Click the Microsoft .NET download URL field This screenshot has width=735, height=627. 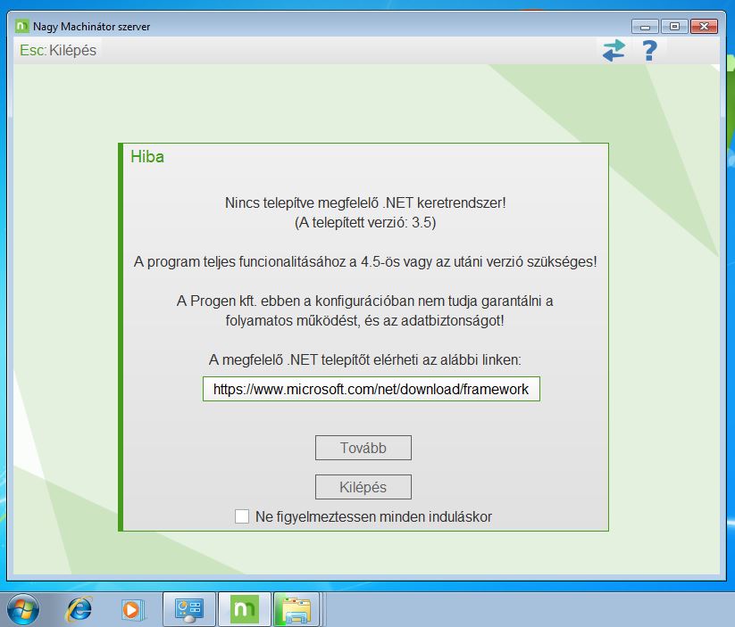pos(372,389)
